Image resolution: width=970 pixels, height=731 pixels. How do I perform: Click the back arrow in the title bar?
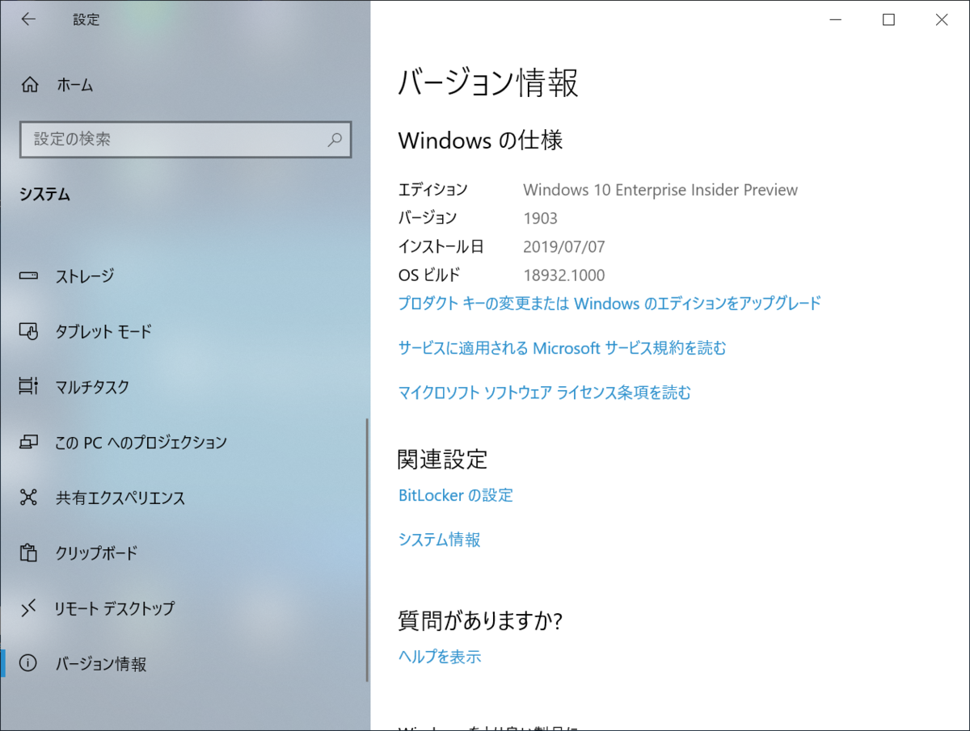(x=28, y=20)
